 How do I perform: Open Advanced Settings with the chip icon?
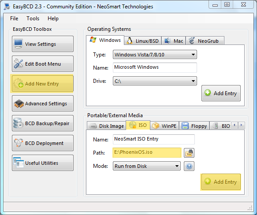point(43,104)
